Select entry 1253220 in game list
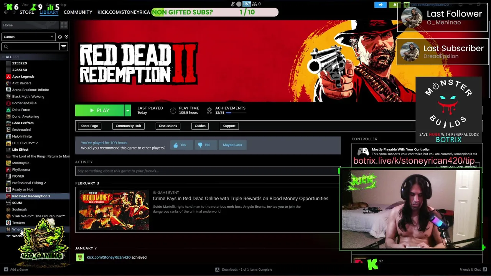 pos(20,63)
